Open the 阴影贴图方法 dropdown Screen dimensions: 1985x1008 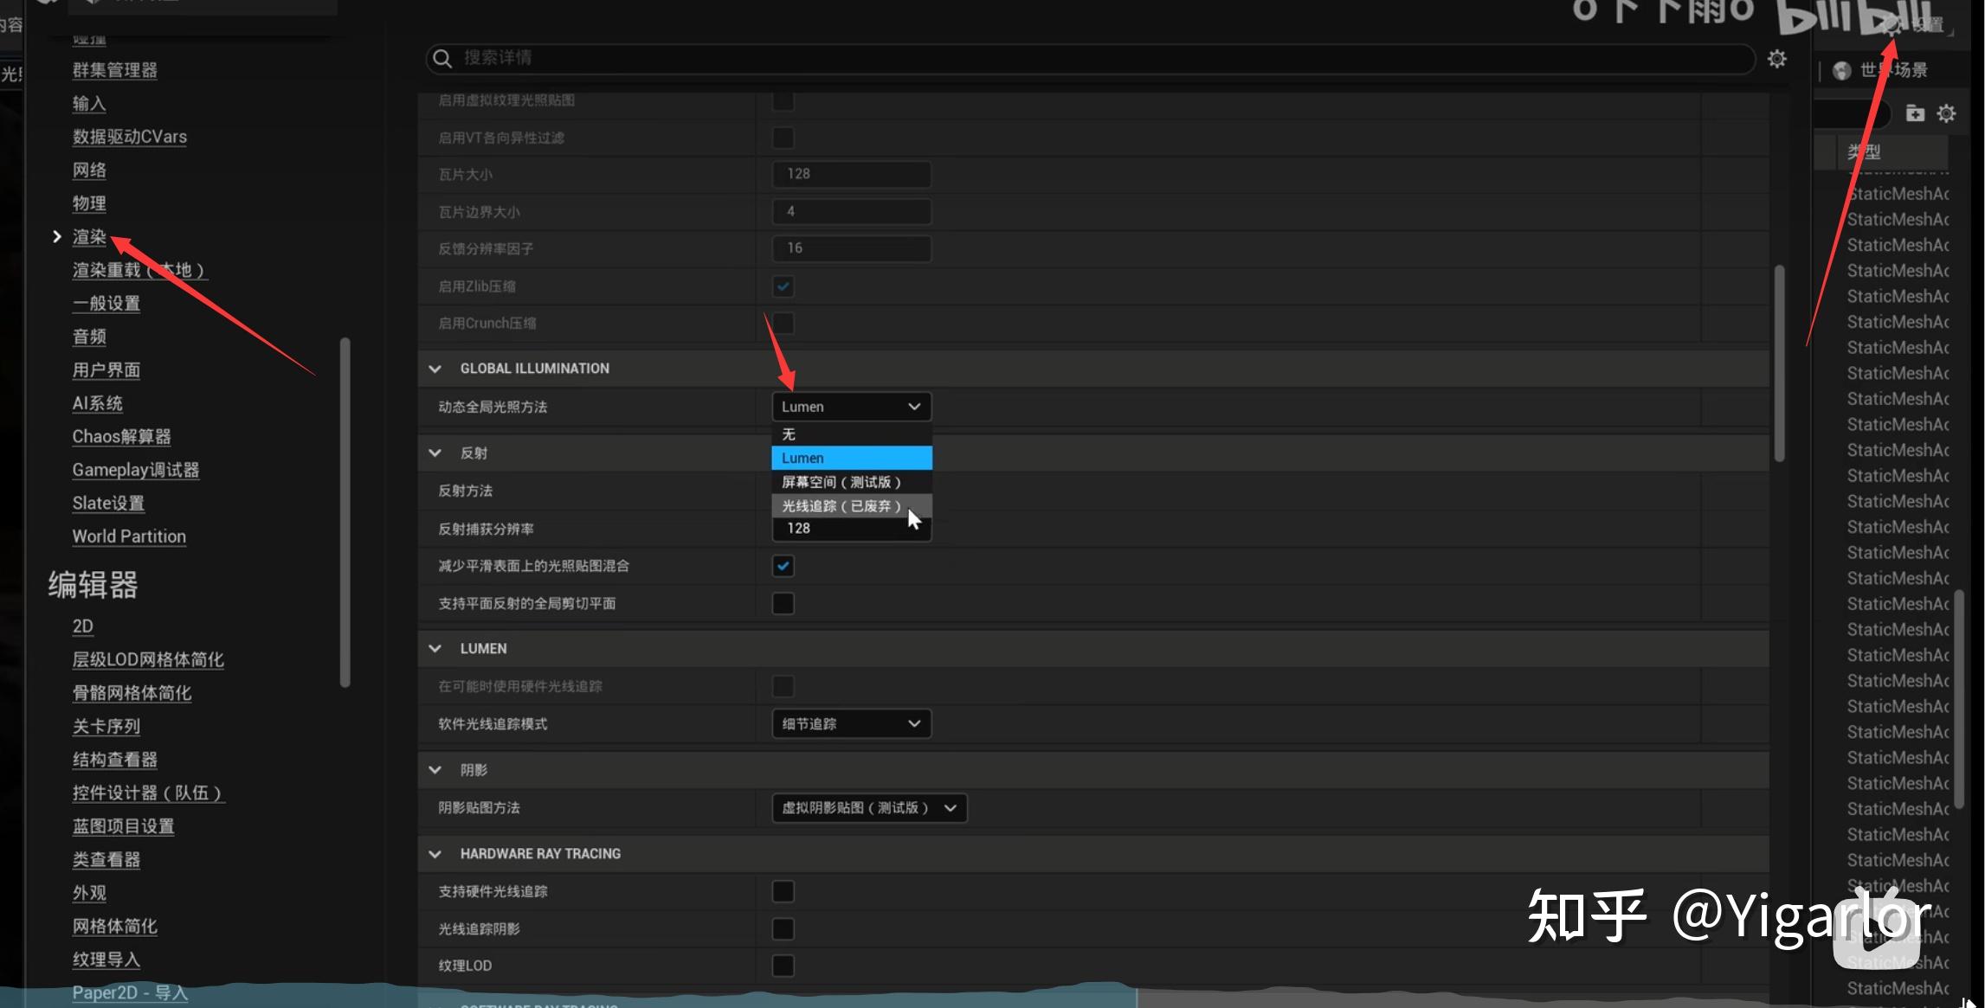point(868,808)
